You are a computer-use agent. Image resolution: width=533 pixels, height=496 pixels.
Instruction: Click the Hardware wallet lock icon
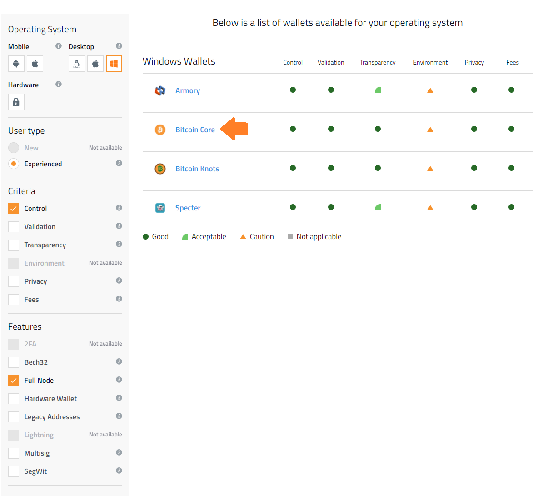pos(16,102)
